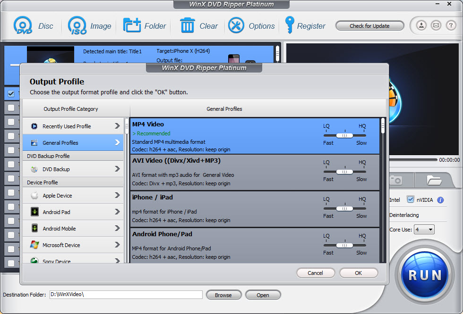This screenshot has width=463, height=314.
Task: Click the Cancel button
Action: pyautogui.click(x=316, y=273)
